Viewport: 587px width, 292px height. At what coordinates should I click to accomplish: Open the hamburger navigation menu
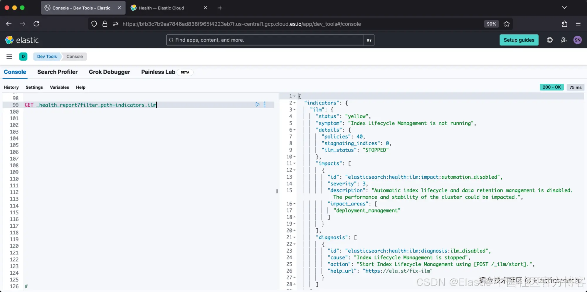tap(9, 56)
